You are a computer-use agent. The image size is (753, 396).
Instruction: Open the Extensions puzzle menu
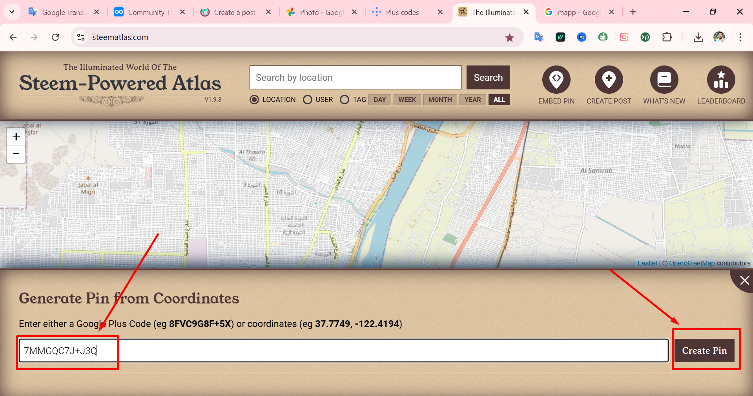667,37
